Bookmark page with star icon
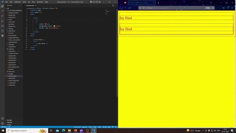The image size is (236, 133). (213, 8)
